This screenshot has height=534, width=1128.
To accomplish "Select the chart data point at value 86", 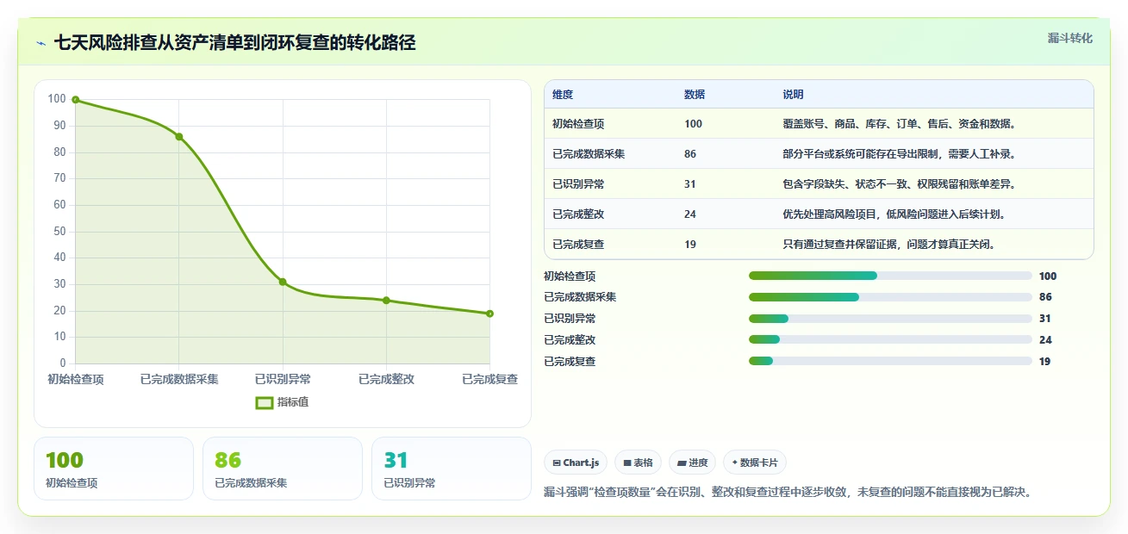I will (179, 137).
